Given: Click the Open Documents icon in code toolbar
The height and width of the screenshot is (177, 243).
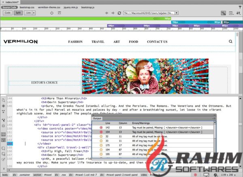Looking at the screenshot, I should click(x=3, y=100).
